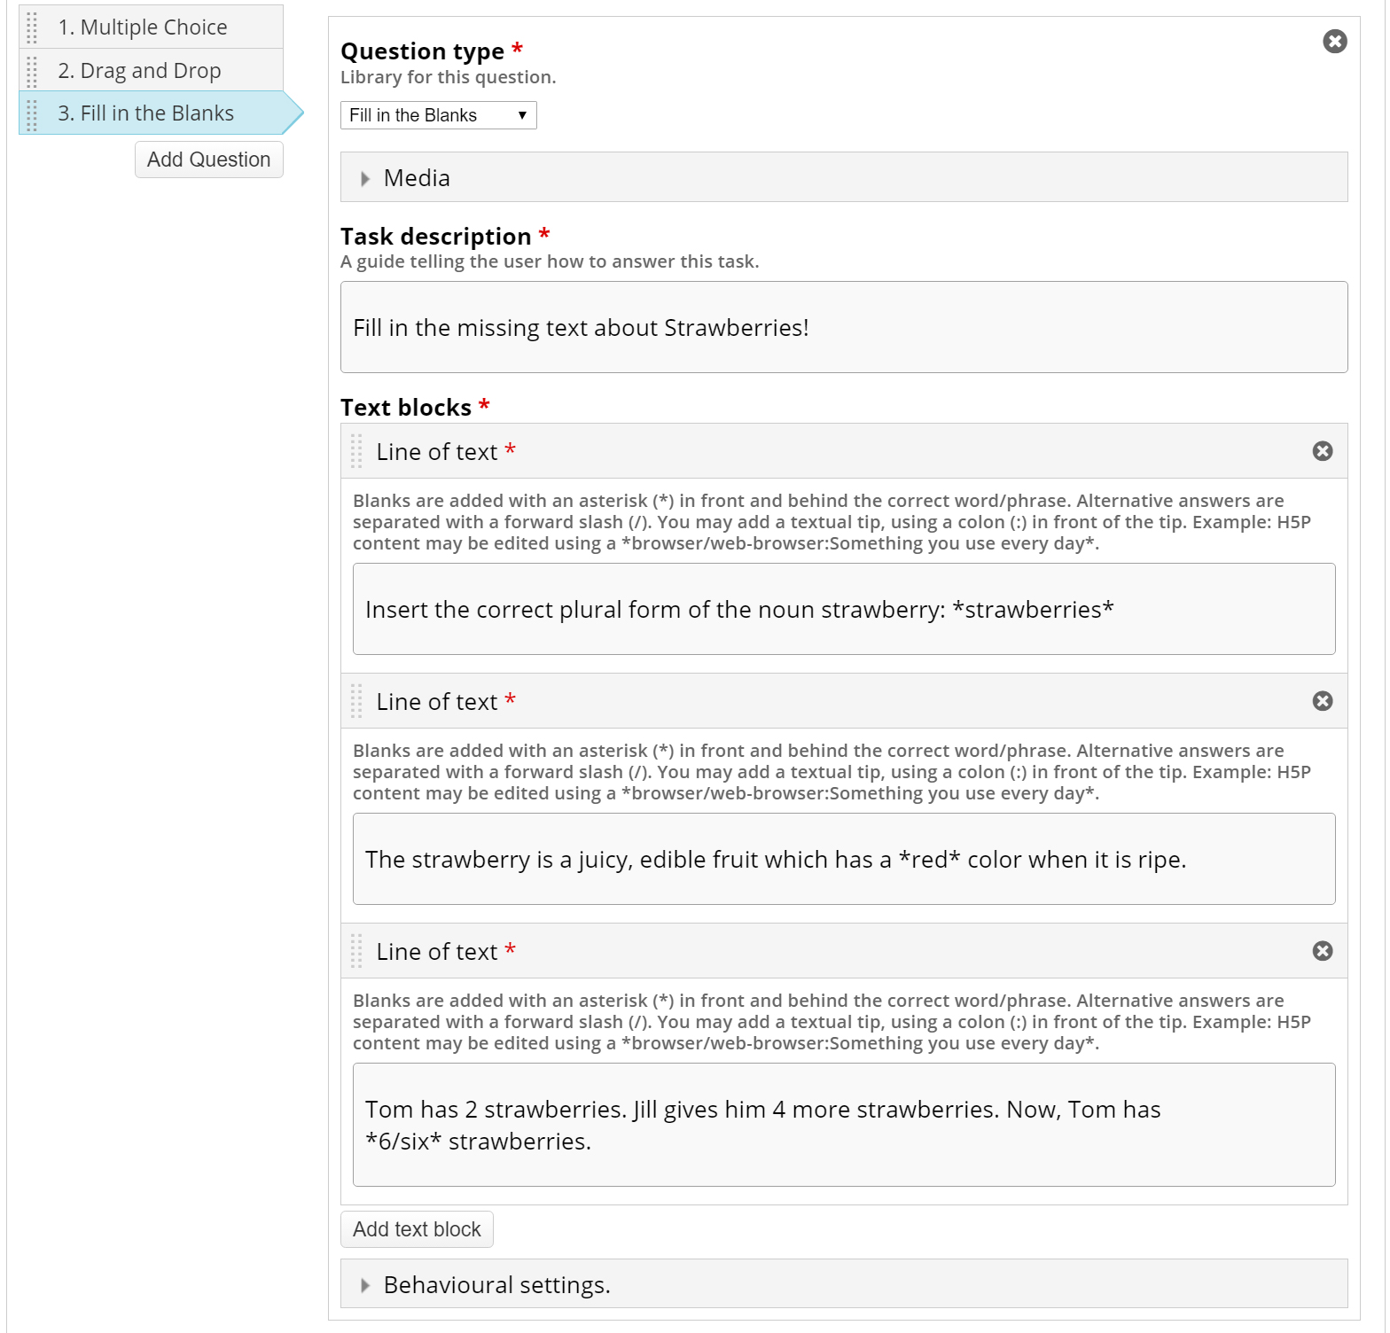
Task: Click into the red color sentence field
Action: click(x=843, y=860)
